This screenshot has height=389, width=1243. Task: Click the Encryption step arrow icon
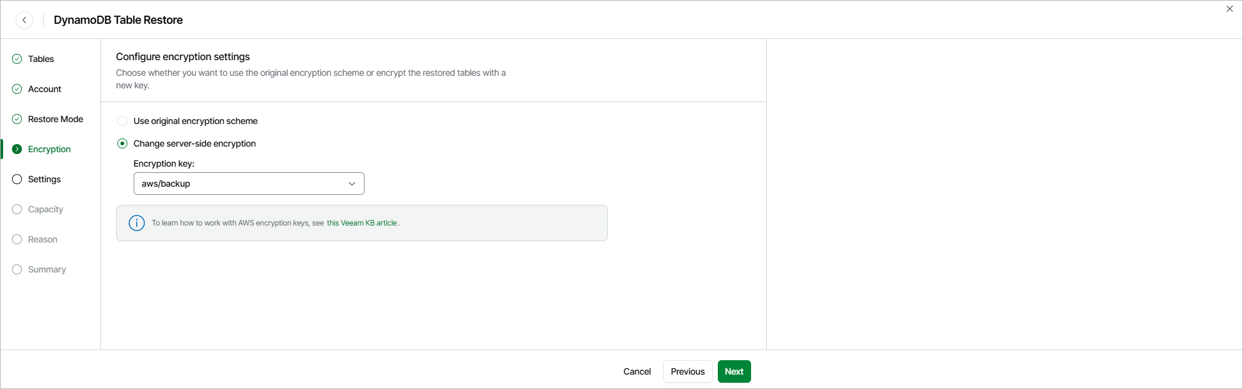pos(17,149)
